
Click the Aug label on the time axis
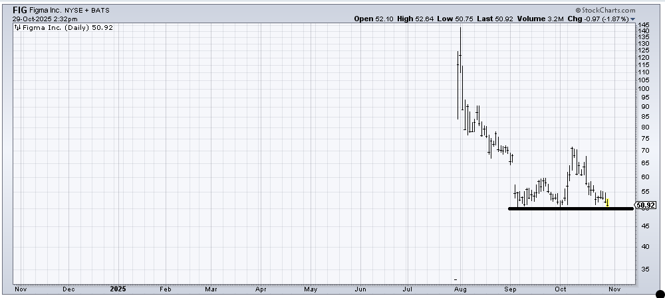click(x=460, y=289)
